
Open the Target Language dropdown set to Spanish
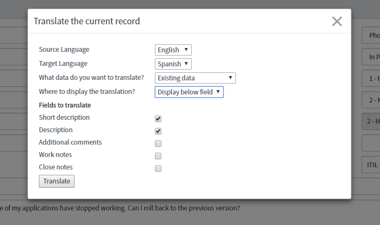point(173,64)
